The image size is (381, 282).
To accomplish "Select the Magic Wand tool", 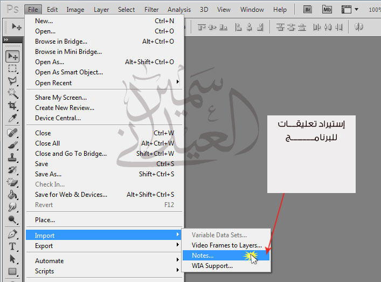I will pyautogui.click(x=12, y=93).
